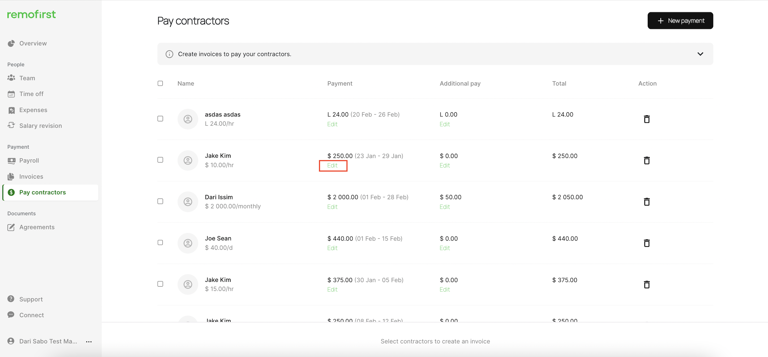Check the box for asdas asdas
This screenshot has height=357, width=768.
coord(160,119)
